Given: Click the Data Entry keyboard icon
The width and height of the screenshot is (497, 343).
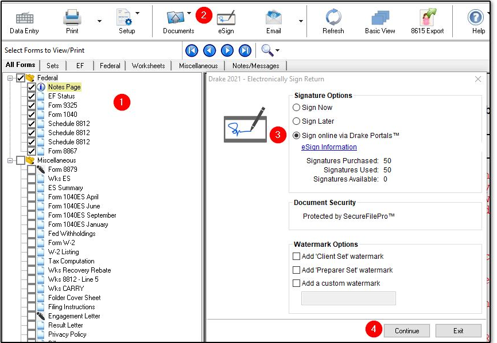Looking at the screenshot, I should click(24, 18).
